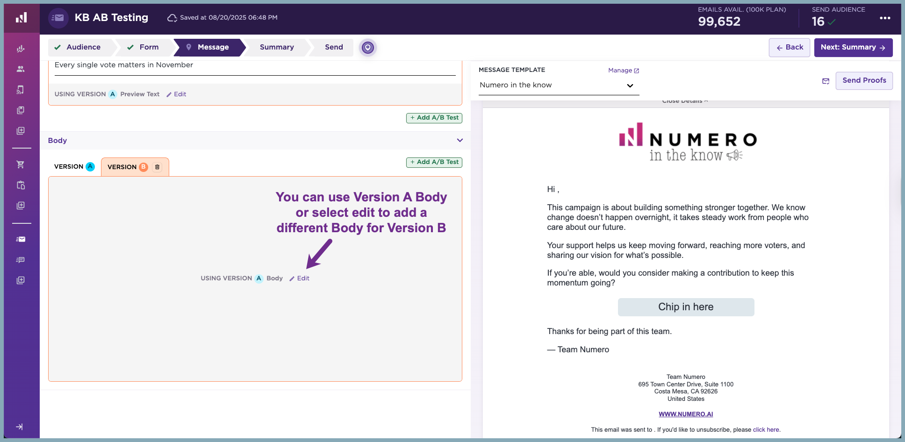This screenshot has height=442, width=905.
Task: Edit the Preview Text for version B
Action: pyautogui.click(x=176, y=94)
